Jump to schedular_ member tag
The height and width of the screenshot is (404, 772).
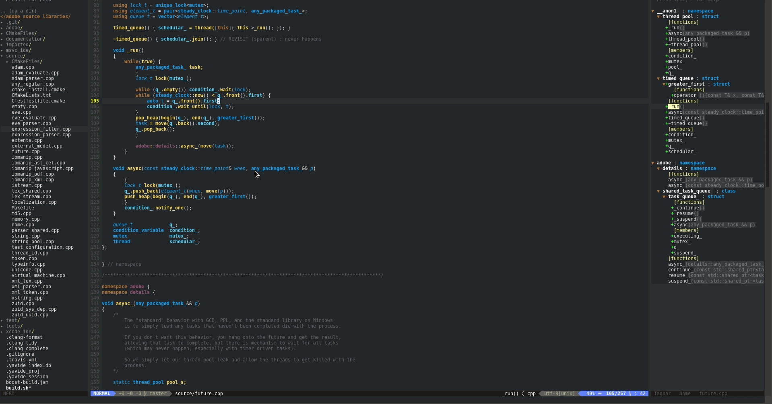[682, 152]
